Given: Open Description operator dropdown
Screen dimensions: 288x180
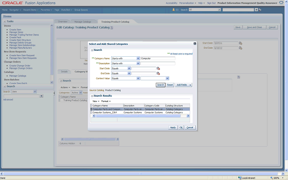Looking at the screenshot, I should [x=138, y=63].
